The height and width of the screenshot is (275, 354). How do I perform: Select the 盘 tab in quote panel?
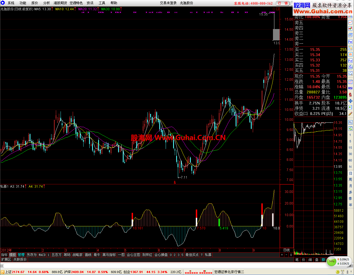[317, 260]
